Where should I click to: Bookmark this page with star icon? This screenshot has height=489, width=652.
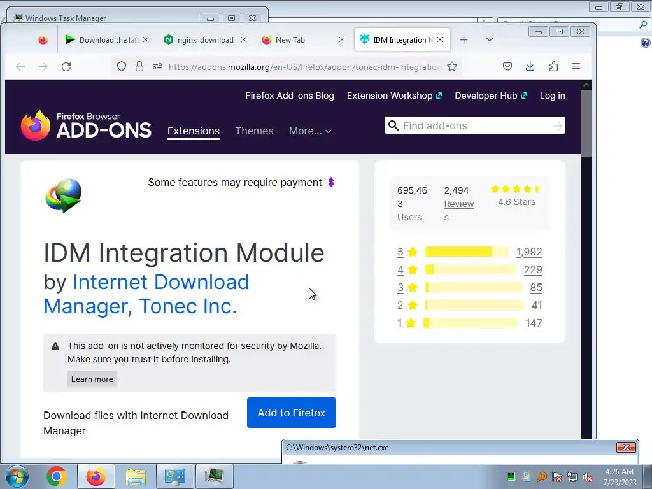click(452, 66)
